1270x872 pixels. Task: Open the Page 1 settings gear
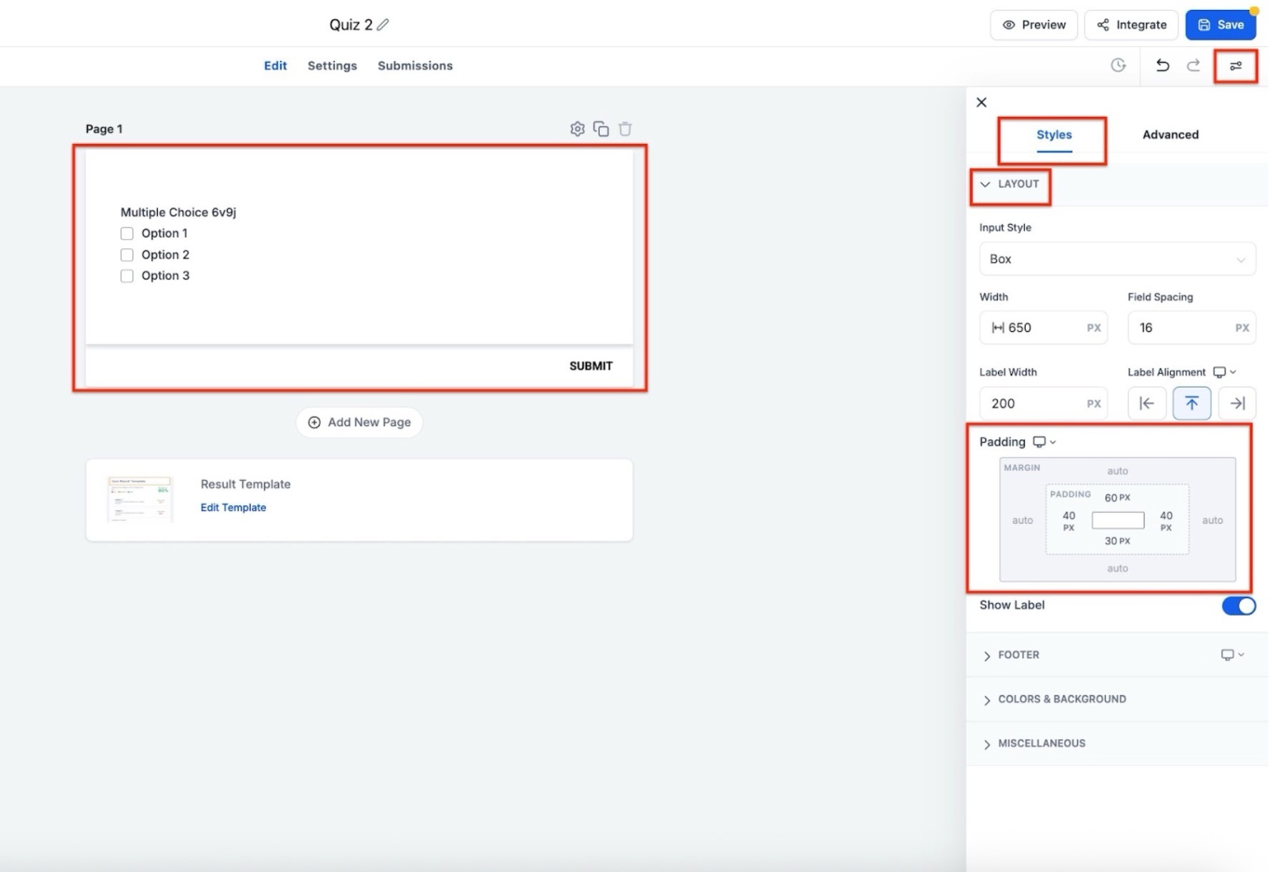click(x=577, y=128)
